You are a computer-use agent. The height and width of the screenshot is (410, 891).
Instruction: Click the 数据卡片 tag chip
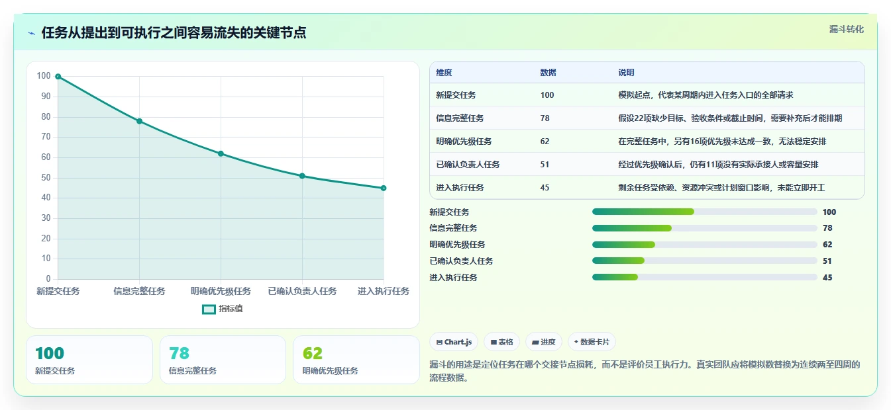coord(592,342)
